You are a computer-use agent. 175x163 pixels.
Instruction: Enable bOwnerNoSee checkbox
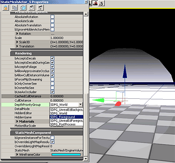(52, 88)
